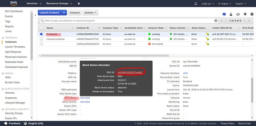
Task: Open the blue chat feedback bubble icon
Action: pyautogui.click(x=224, y=14)
